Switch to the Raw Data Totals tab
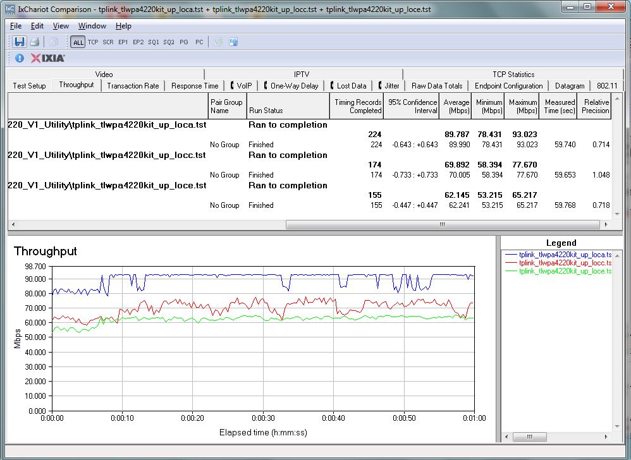This screenshot has height=460, width=631. (x=437, y=86)
